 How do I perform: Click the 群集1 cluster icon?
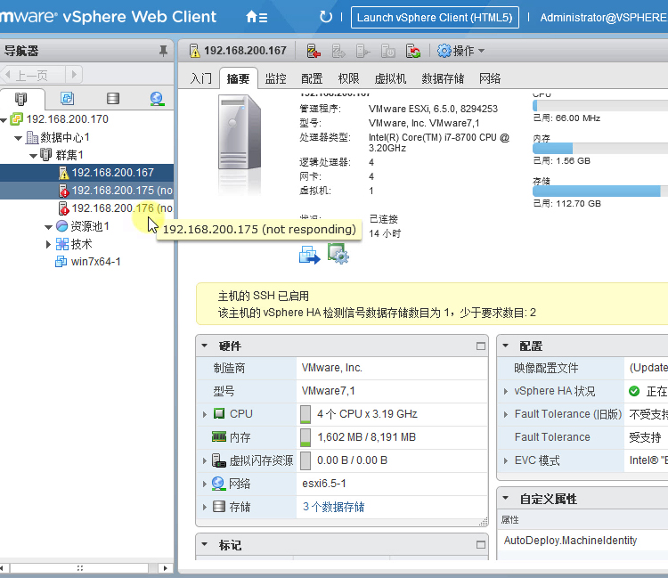[x=46, y=155]
